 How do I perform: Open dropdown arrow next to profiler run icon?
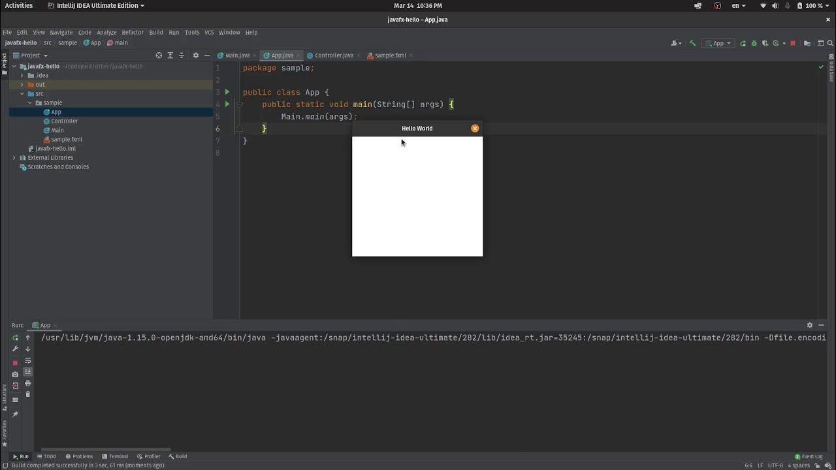coord(784,43)
